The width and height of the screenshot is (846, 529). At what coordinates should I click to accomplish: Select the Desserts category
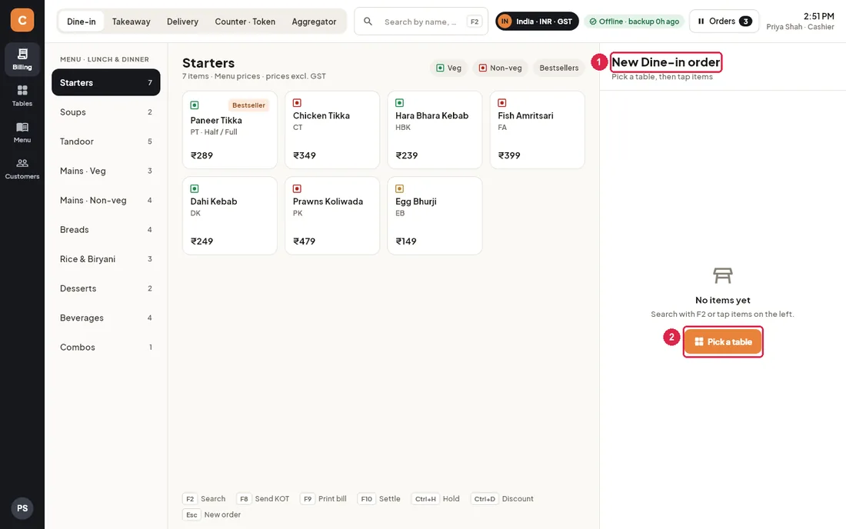[x=106, y=288]
